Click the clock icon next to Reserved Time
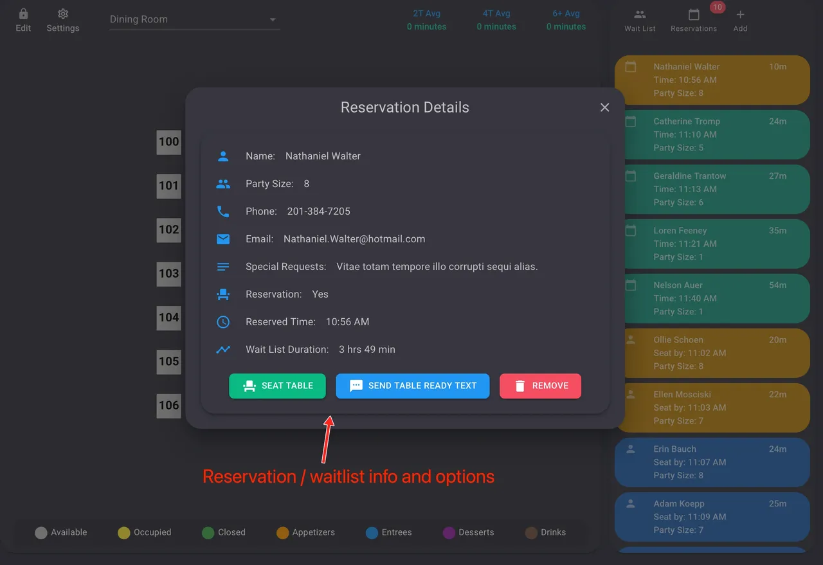 coord(223,322)
